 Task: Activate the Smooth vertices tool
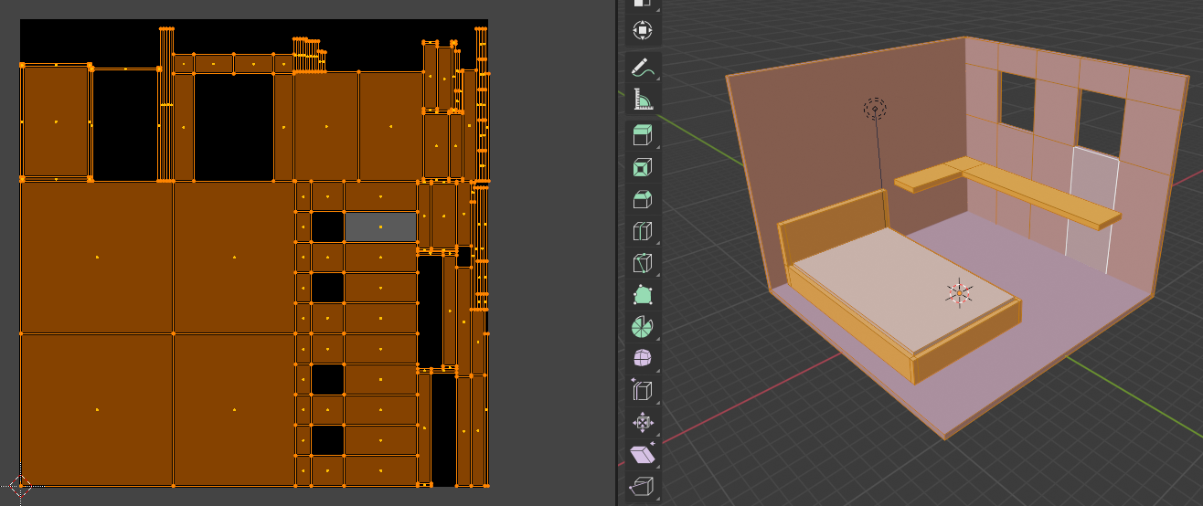(x=643, y=358)
